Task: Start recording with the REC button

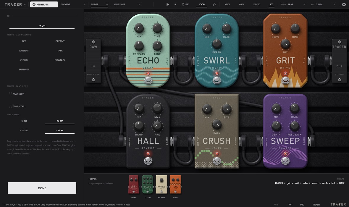Action: click(x=186, y=4)
